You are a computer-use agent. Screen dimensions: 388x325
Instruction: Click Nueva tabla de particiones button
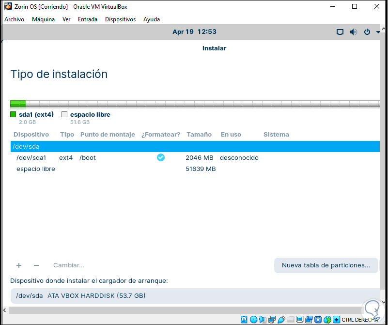(x=326, y=265)
